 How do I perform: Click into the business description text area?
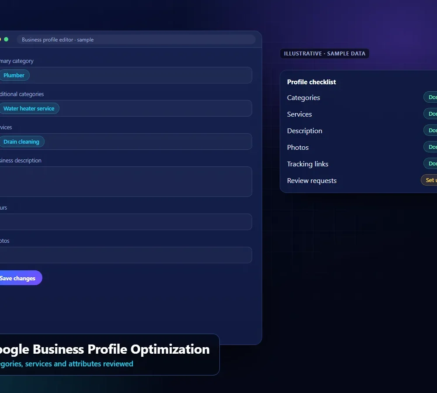point(126,182)
